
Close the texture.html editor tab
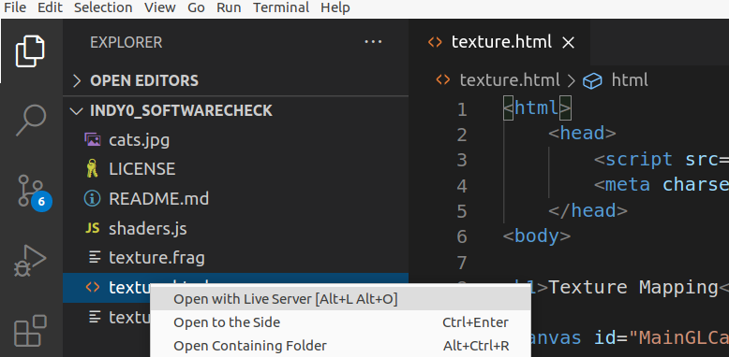pyautogui.click(x=568, y=43)
